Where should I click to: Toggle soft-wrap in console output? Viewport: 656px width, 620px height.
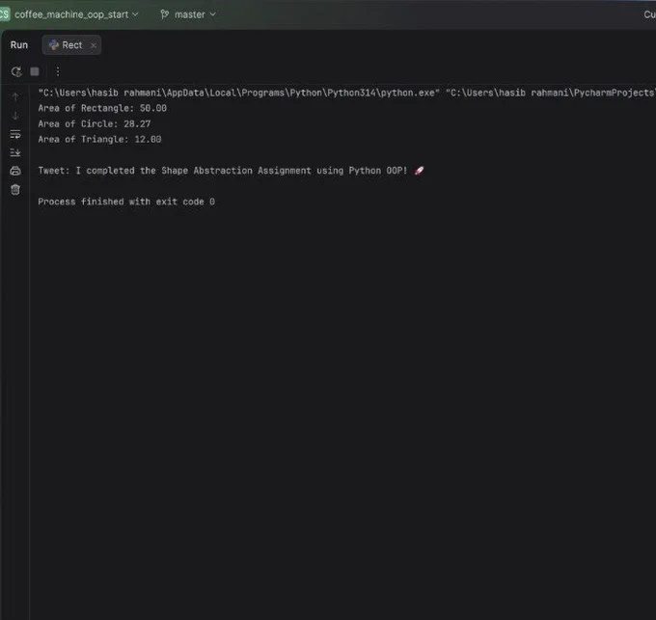15,134
